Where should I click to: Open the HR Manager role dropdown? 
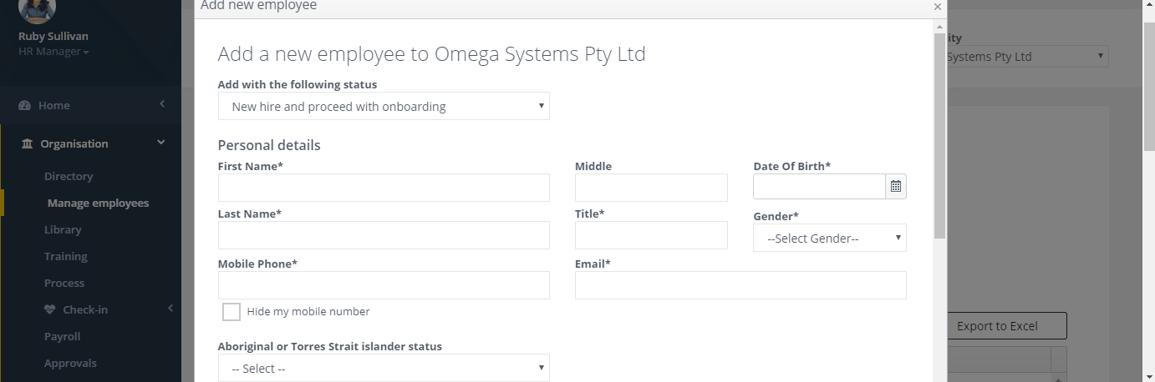click(x=53, y=52)
